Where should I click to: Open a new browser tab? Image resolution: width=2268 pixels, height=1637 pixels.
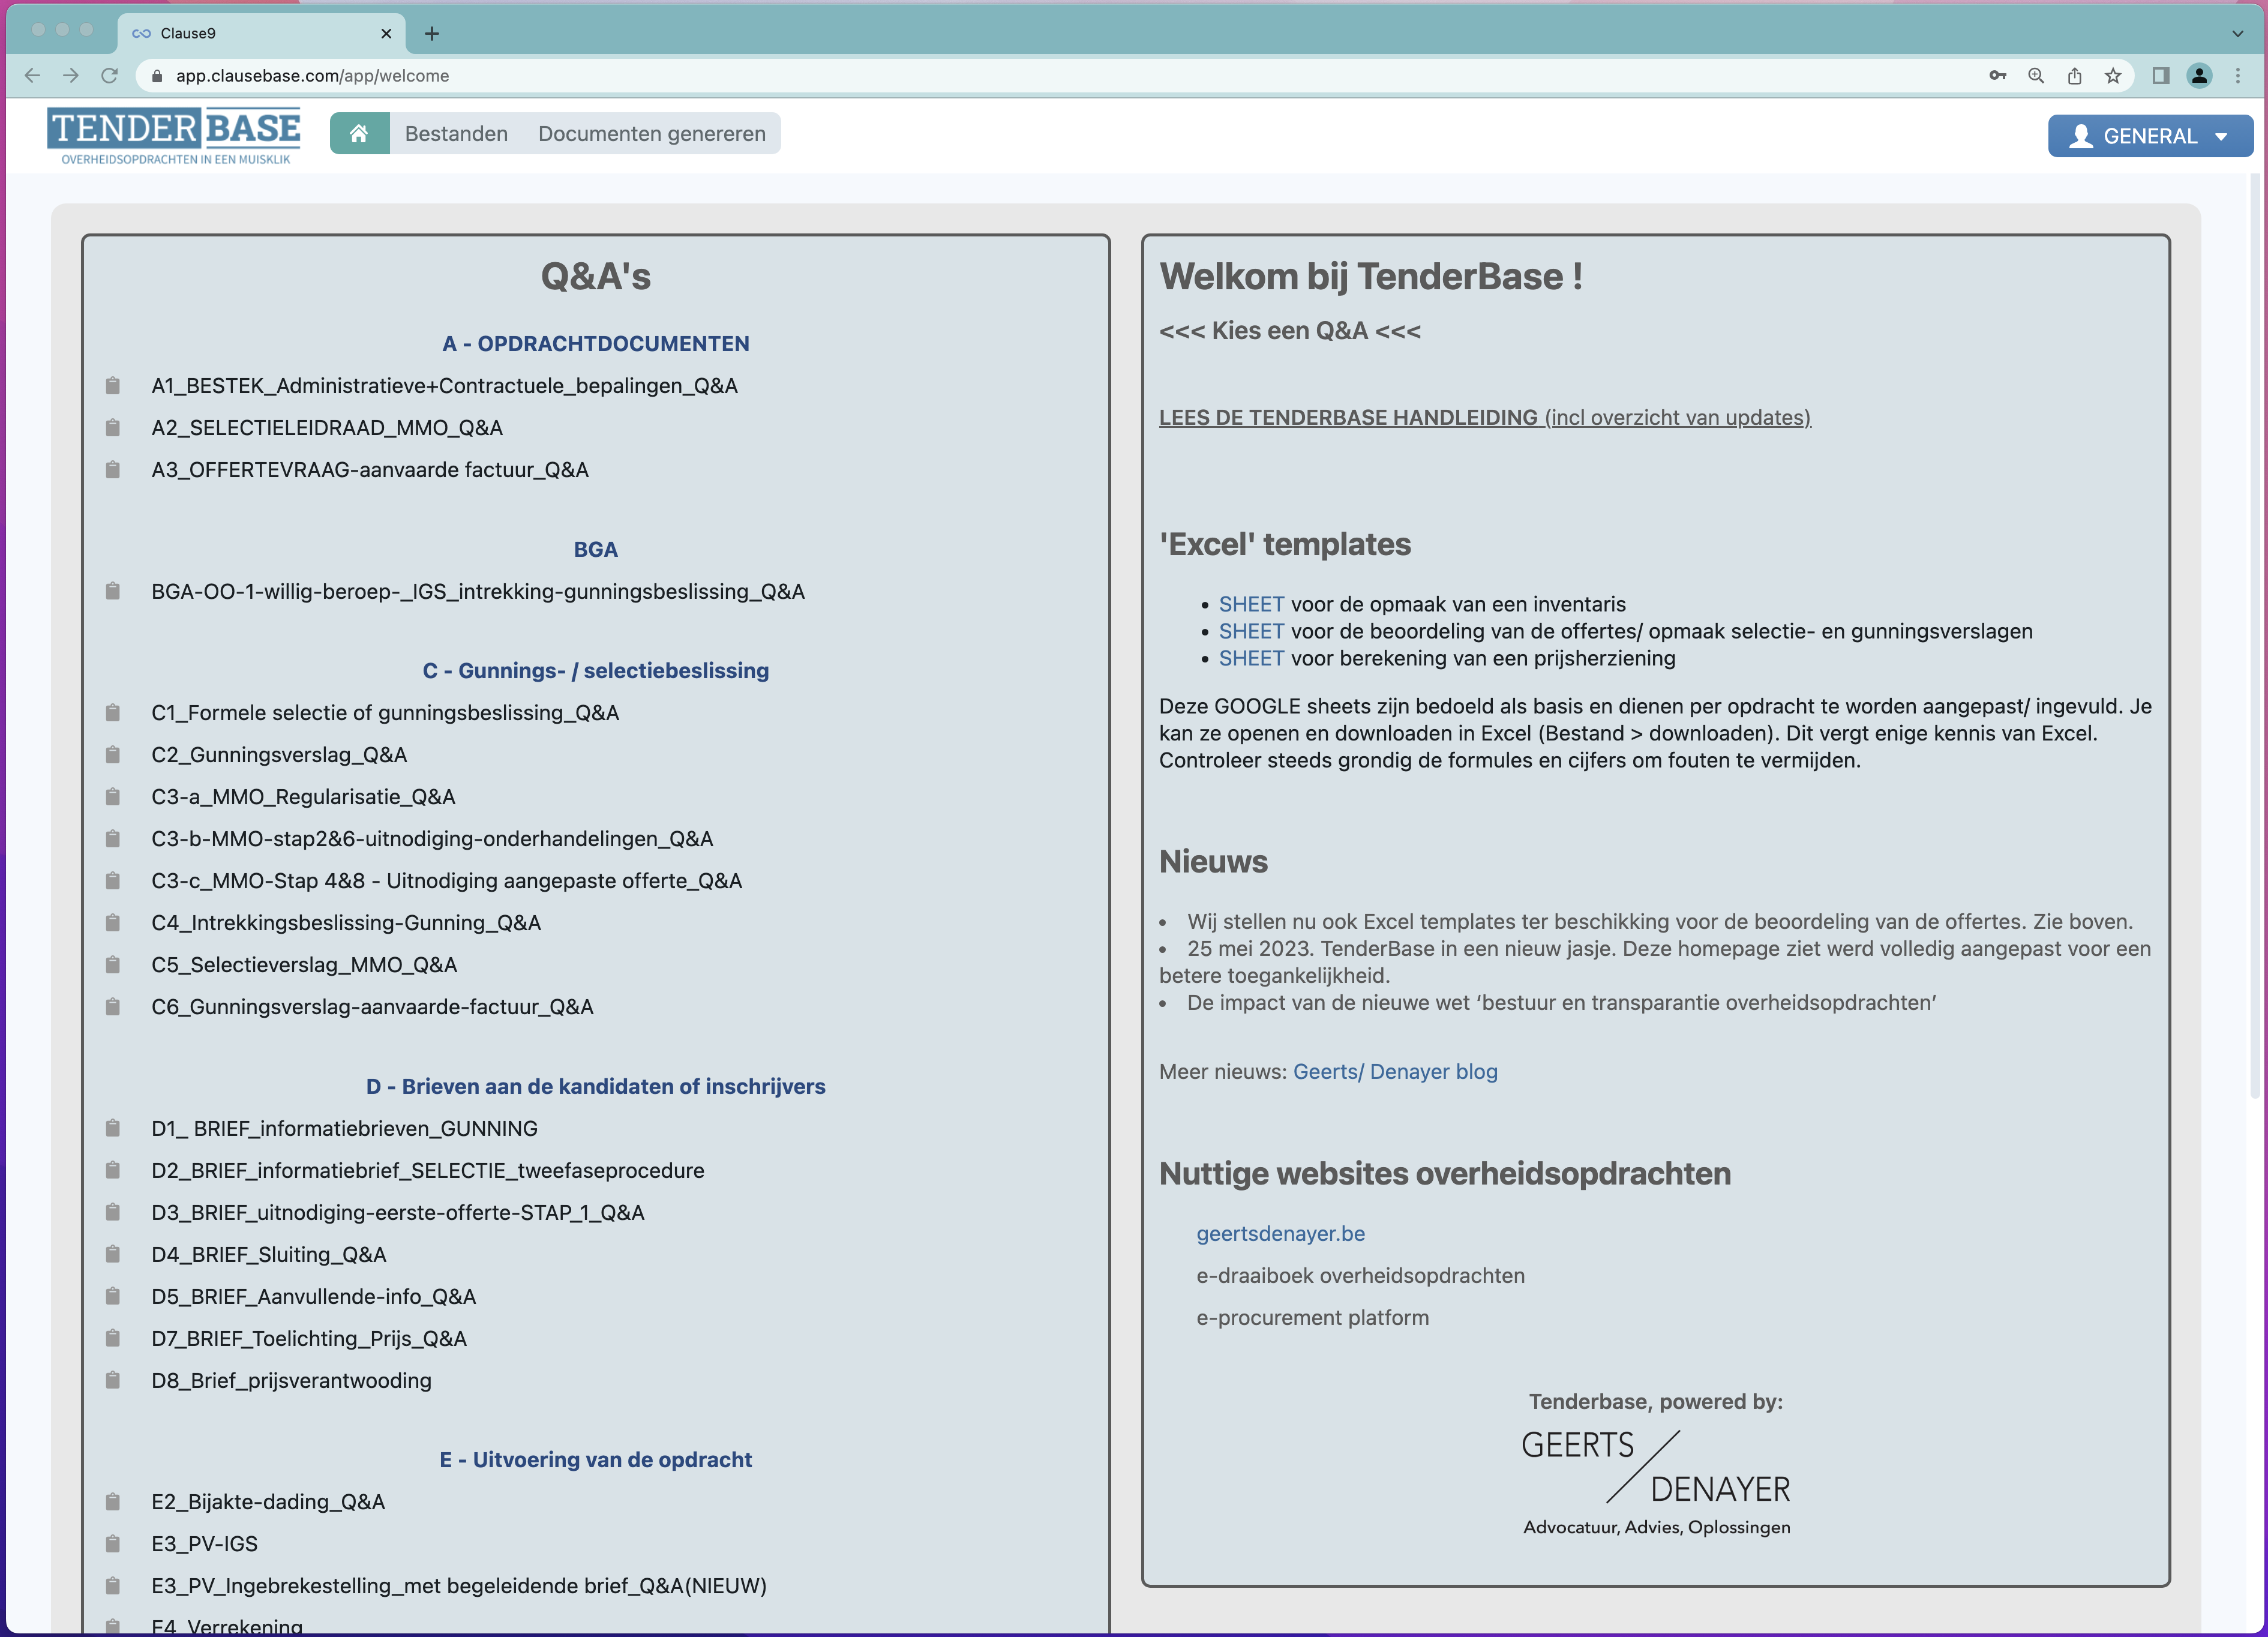click(432, 34)
